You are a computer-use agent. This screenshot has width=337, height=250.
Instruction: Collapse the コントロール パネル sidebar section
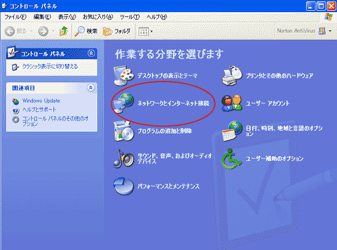[x=91, y=53]
